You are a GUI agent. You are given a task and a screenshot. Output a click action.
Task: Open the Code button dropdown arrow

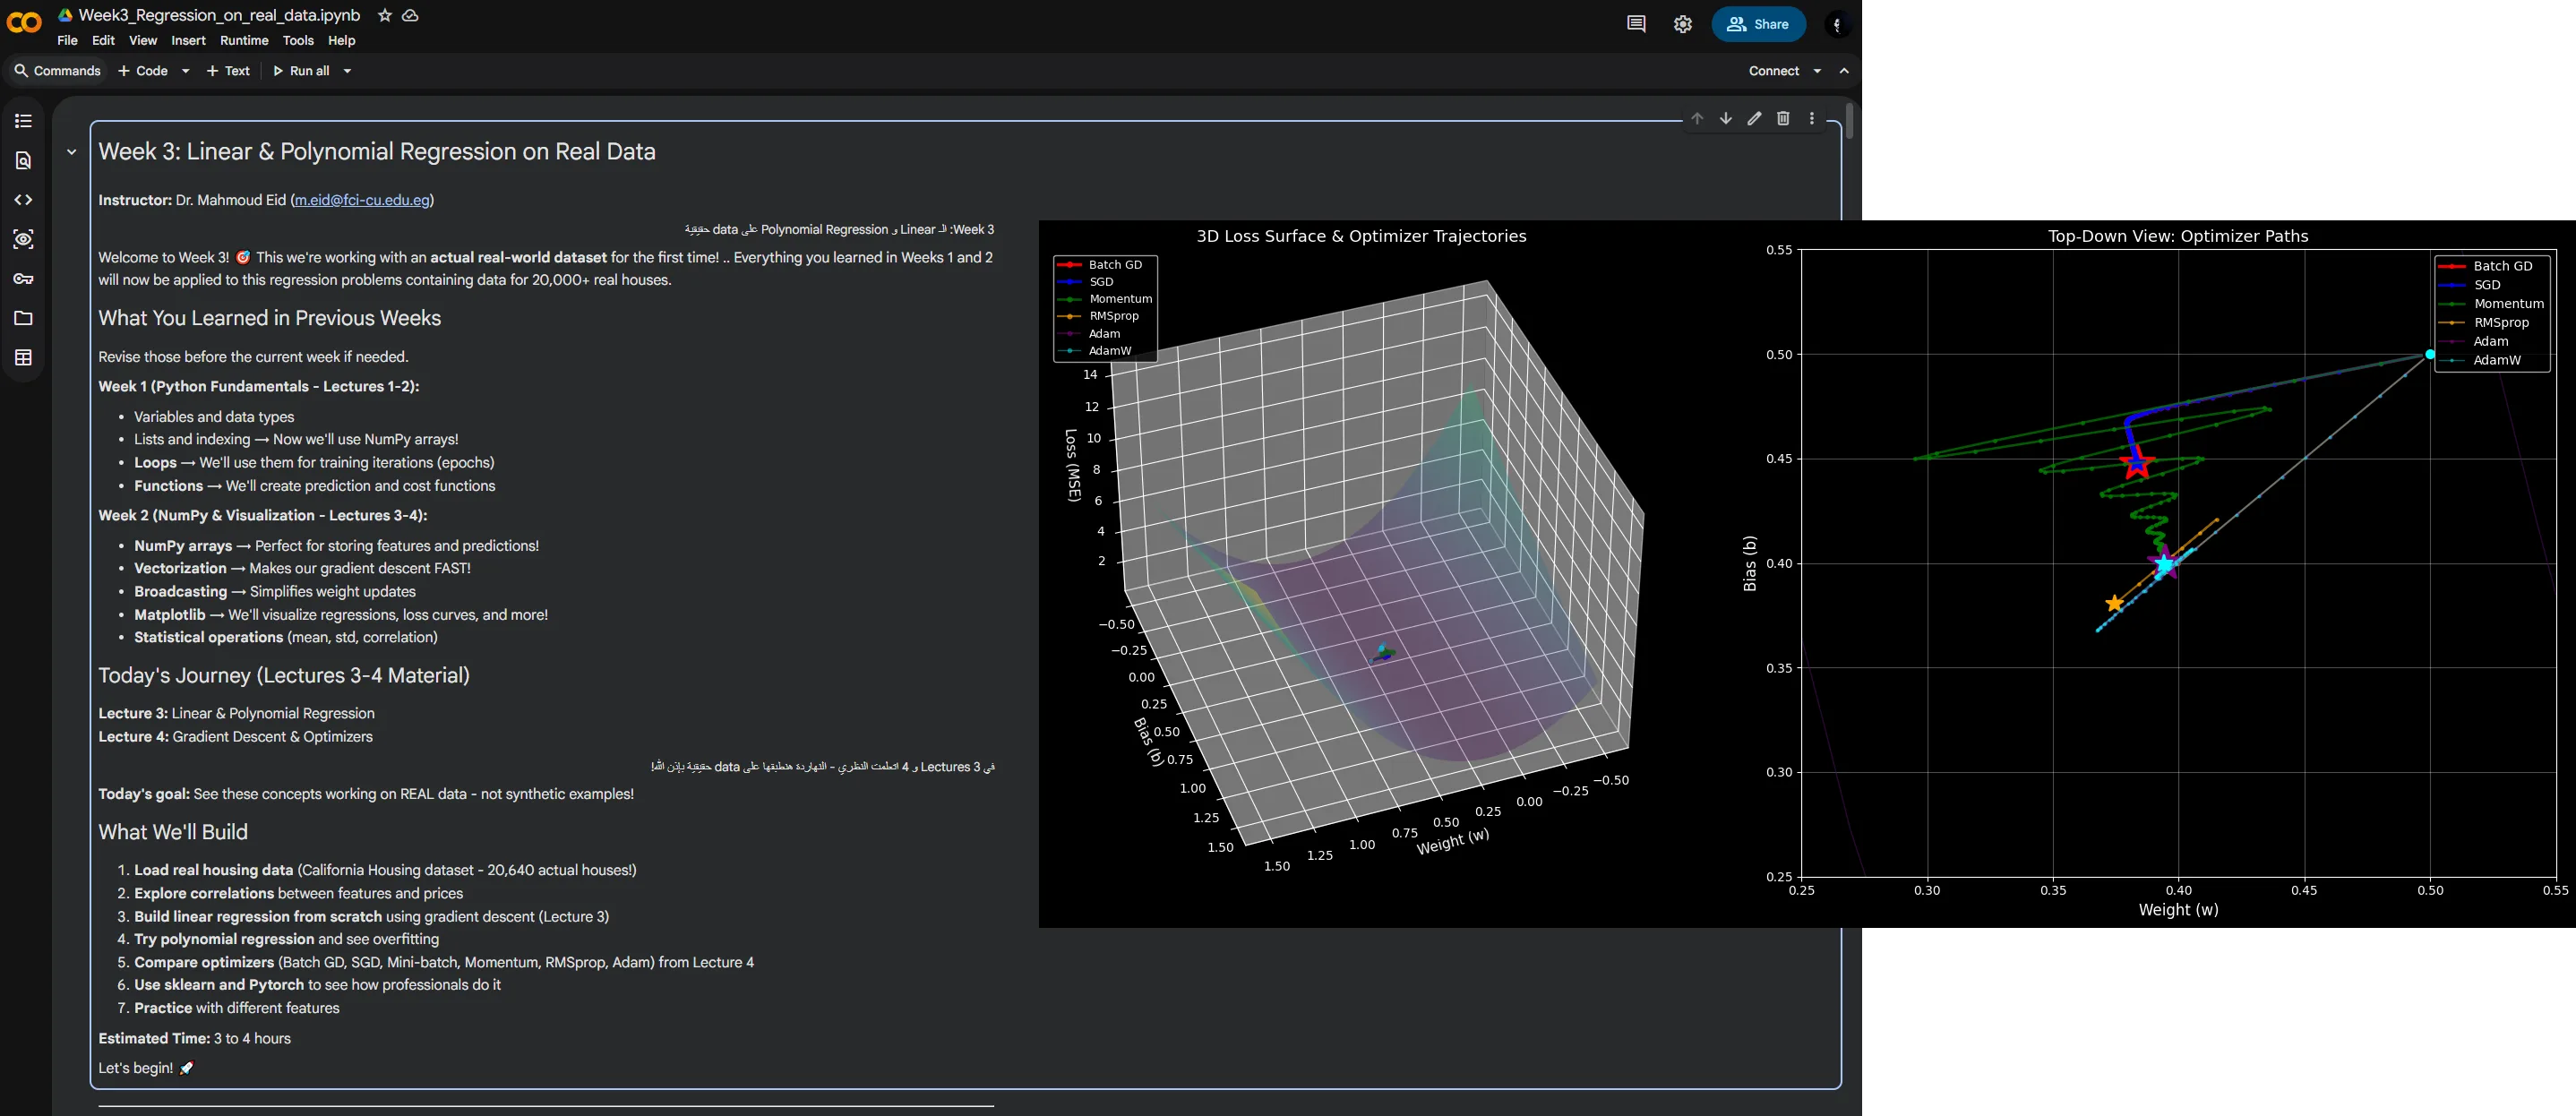click(x=186, y=71)
